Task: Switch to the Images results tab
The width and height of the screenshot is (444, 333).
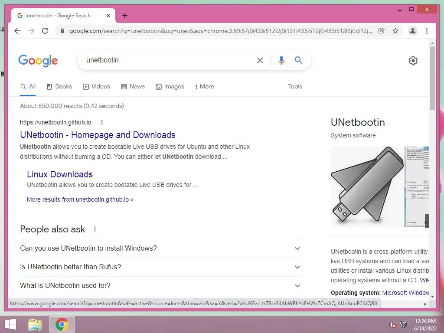Action: coord(170,87)
